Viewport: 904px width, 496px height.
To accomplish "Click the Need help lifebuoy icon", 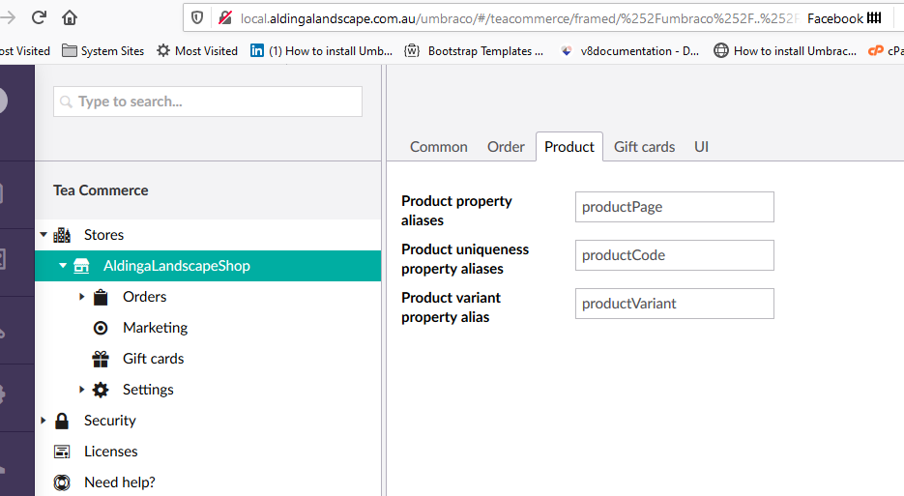I will [x=62, y=482].
